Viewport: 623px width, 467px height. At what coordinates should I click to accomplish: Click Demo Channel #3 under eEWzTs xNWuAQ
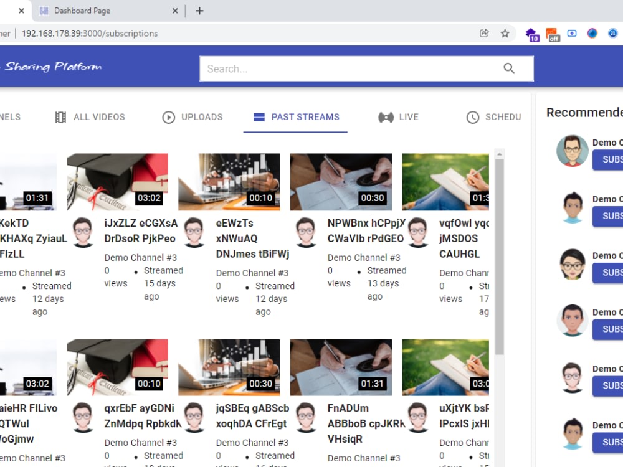tap(252, 273)
